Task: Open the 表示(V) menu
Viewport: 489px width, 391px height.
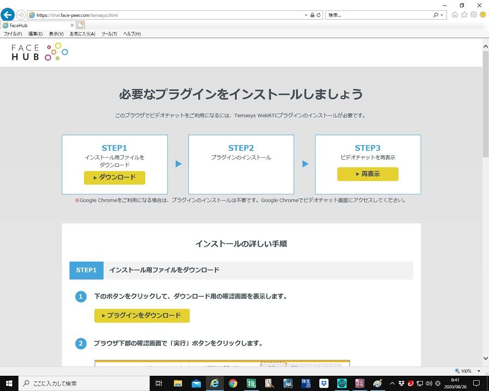Action: (56, 34)
